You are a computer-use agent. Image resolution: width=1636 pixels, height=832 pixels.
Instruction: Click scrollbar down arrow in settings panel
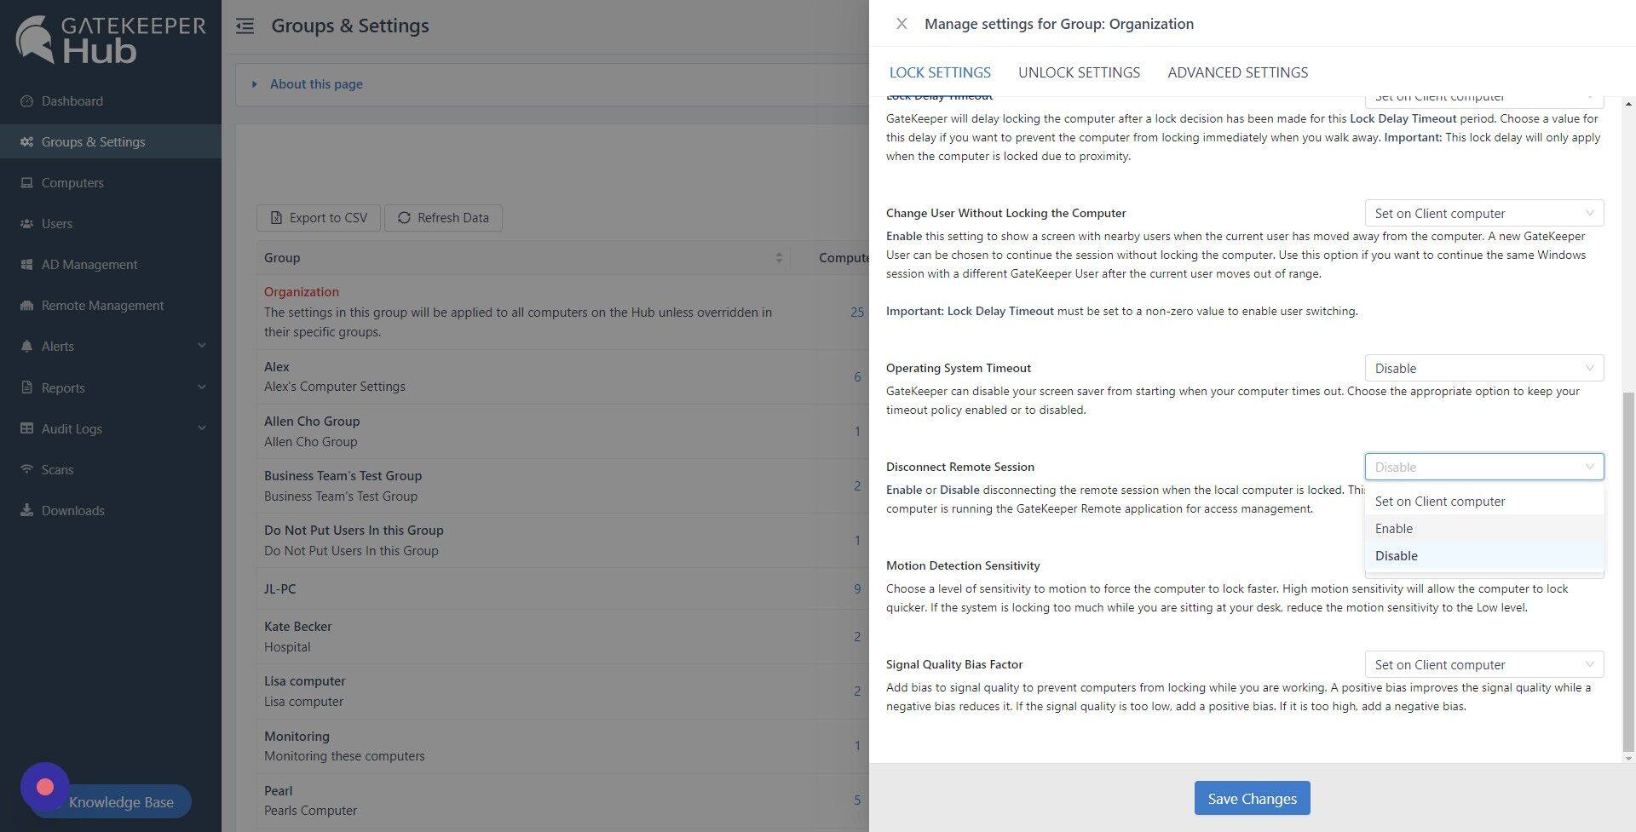pyautogui.click(x=1628, y=758)
